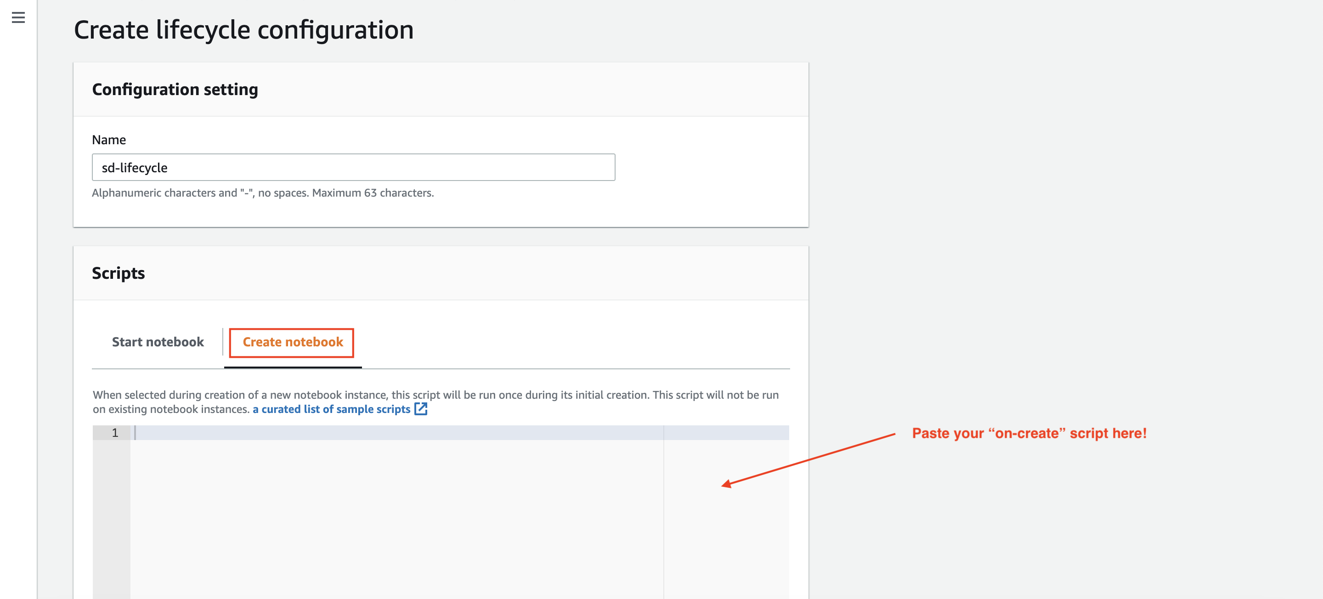The height and width of the screenshot is (599, 1323).
Task: Switch to the Start notebook tab
Action: pos(158,342)
